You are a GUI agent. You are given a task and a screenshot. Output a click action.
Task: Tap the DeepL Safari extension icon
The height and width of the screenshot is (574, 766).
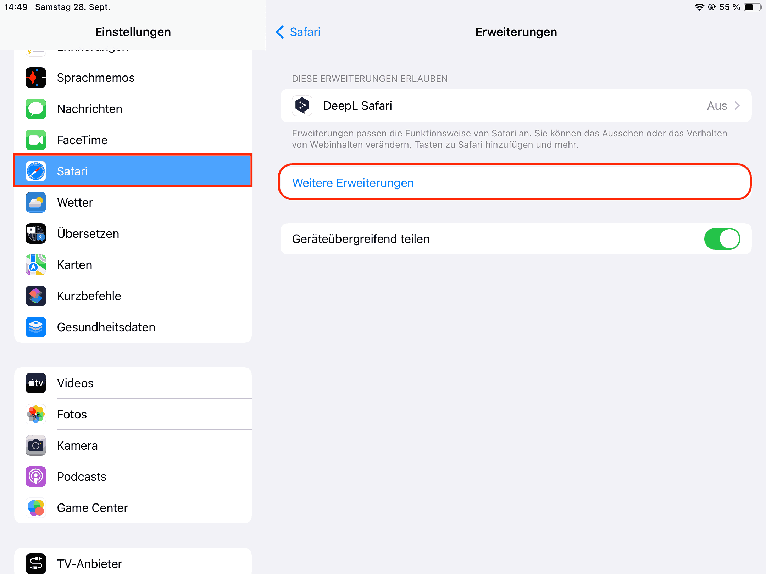coord(302,106)
